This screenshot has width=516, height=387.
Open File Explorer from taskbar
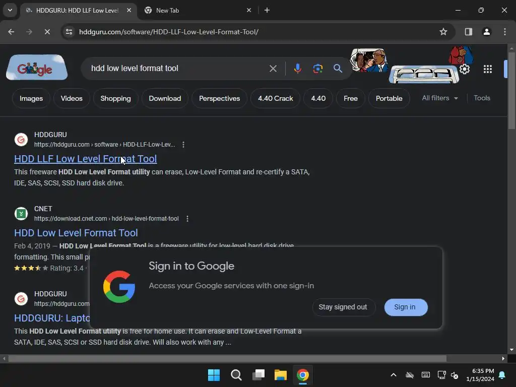(280, 375)
